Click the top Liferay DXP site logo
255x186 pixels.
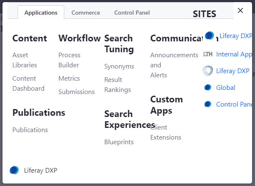[x=210, y=36]
